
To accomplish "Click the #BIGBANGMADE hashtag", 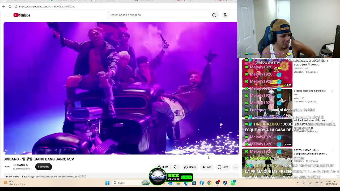I will click(67, 176).
